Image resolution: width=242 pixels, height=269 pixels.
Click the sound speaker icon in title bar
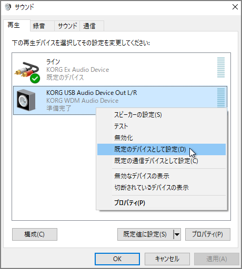[x=7, y=7]
